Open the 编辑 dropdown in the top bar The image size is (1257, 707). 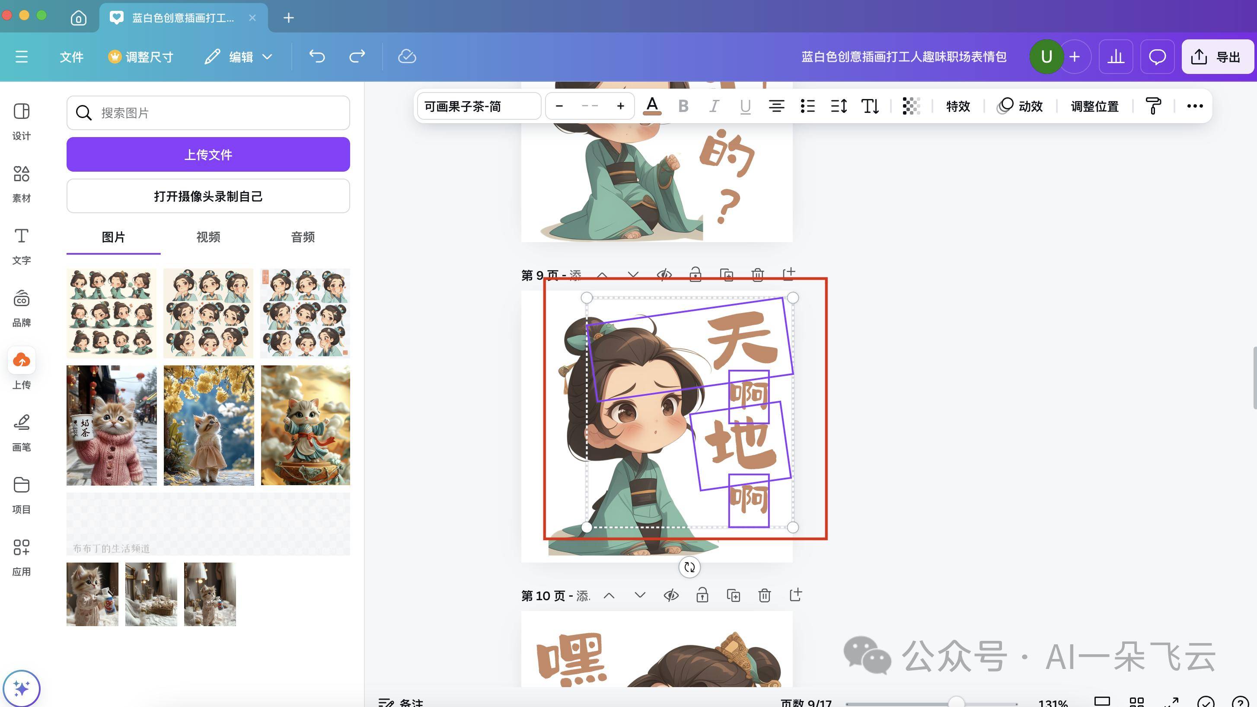(x=239, y=56)
